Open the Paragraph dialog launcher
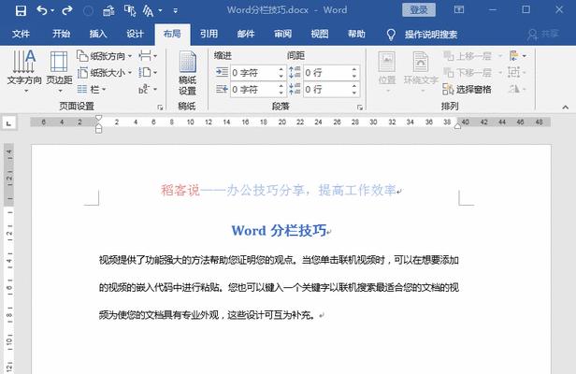 [x=360, y=108]
